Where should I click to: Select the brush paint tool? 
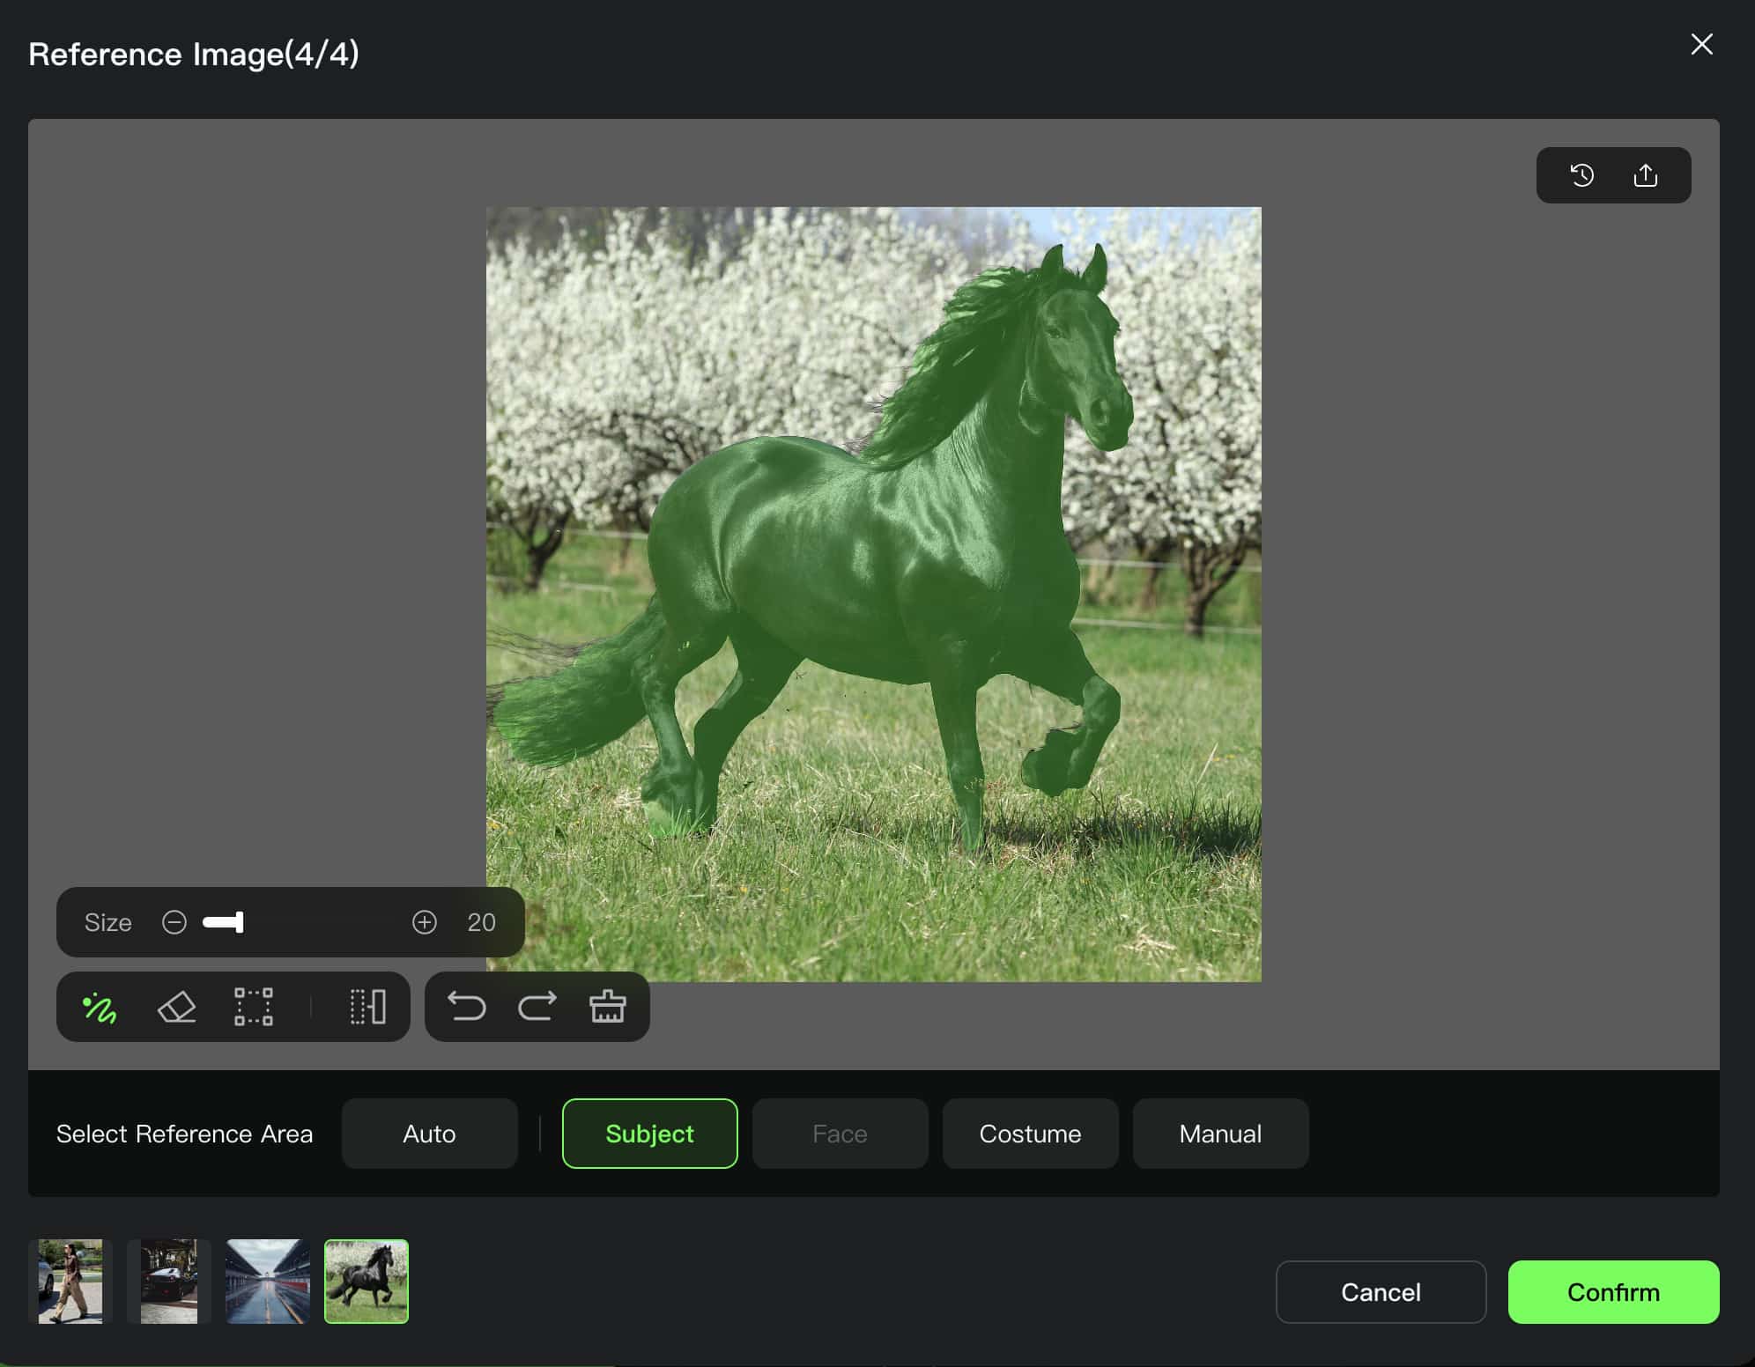100,1007
